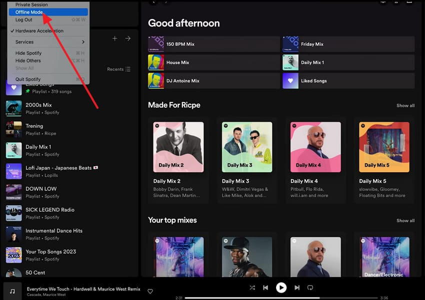Image resolution: width=425 pixels, height=300 pixels.
Task: Choose Log Out from menu
Action: tap(48, 20)
